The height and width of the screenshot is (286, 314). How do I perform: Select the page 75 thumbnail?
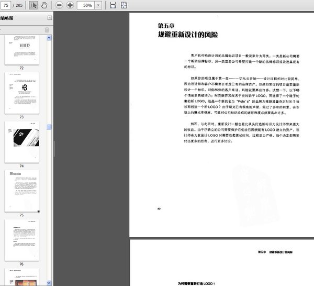click(21, 191)
